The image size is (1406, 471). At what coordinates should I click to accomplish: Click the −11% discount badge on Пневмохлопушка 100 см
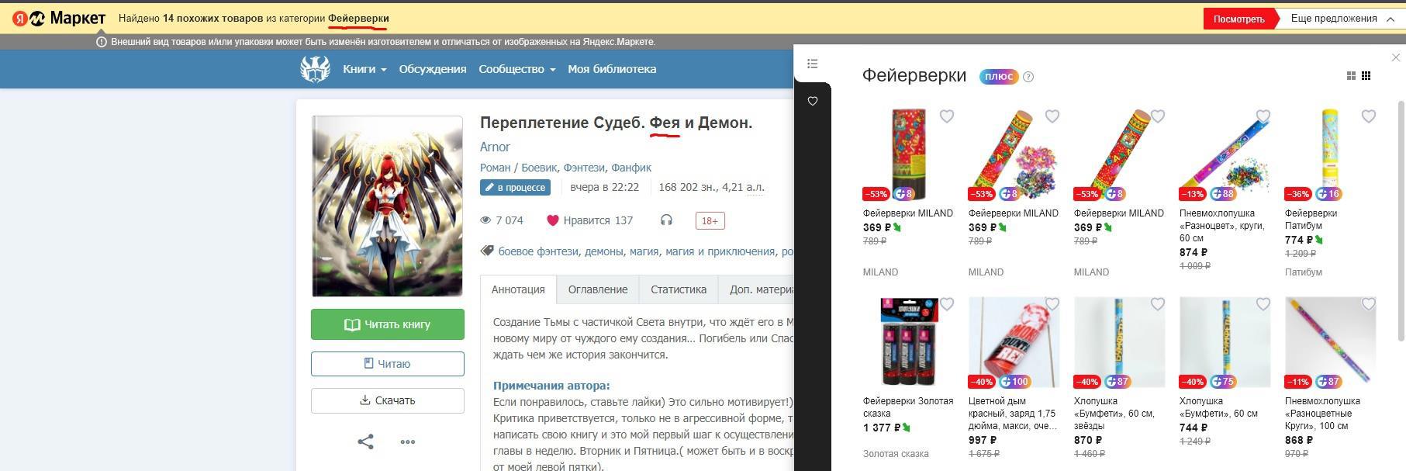[x=1298, y=382]
